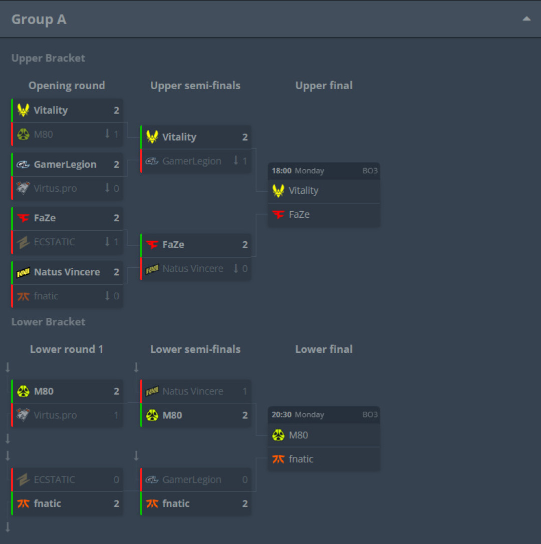Click drop-down arrow beside fnatic opening score

[x=107, y=295]
